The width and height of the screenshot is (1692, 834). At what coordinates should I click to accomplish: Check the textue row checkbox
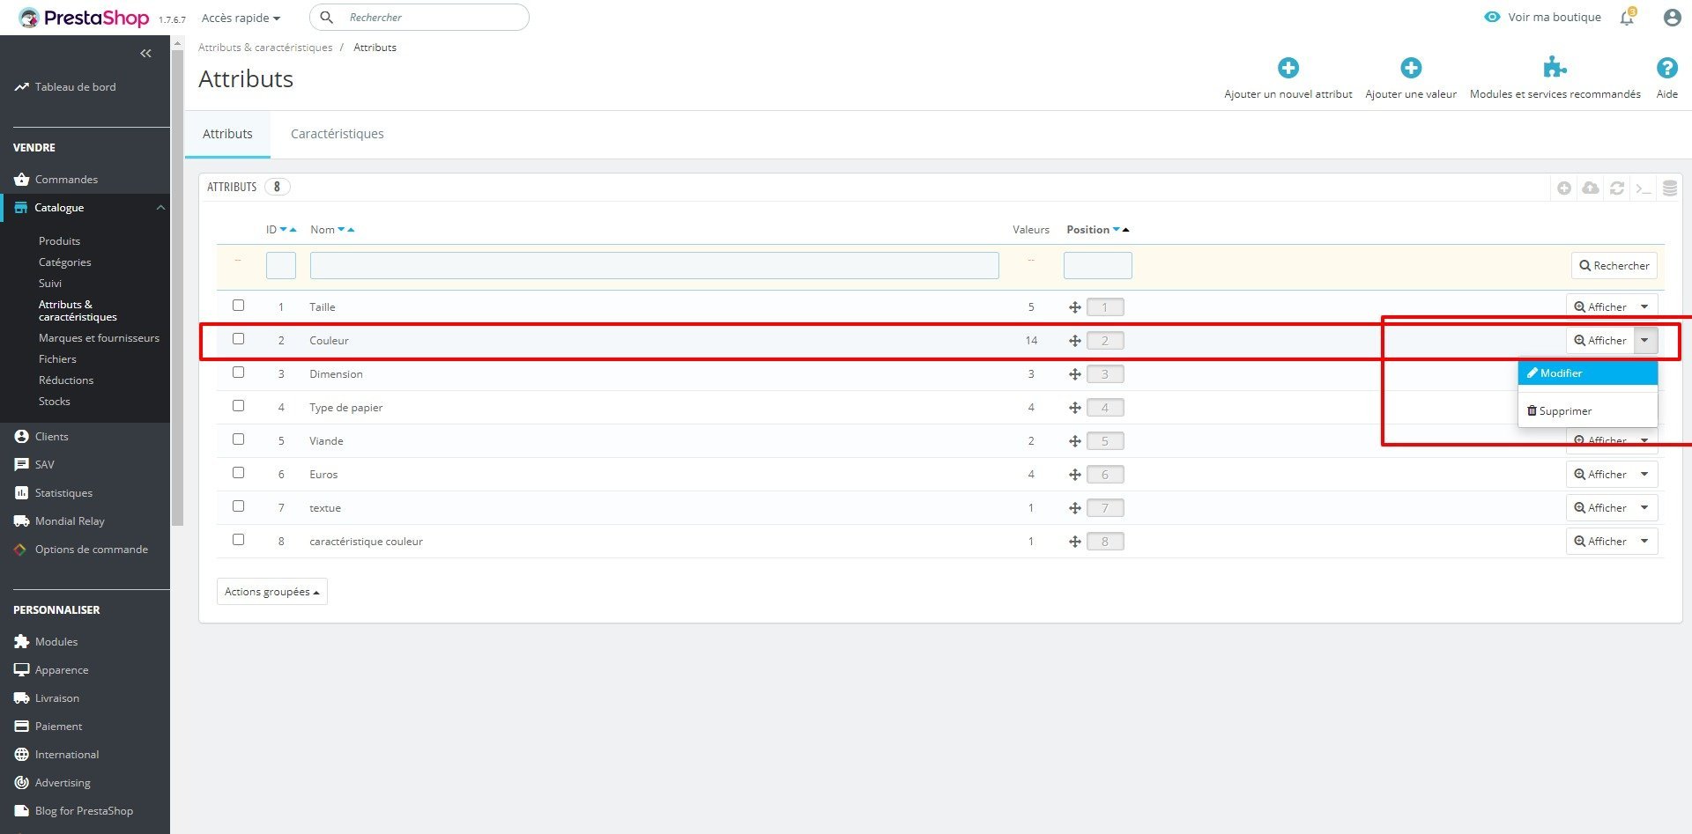point(238,506)
